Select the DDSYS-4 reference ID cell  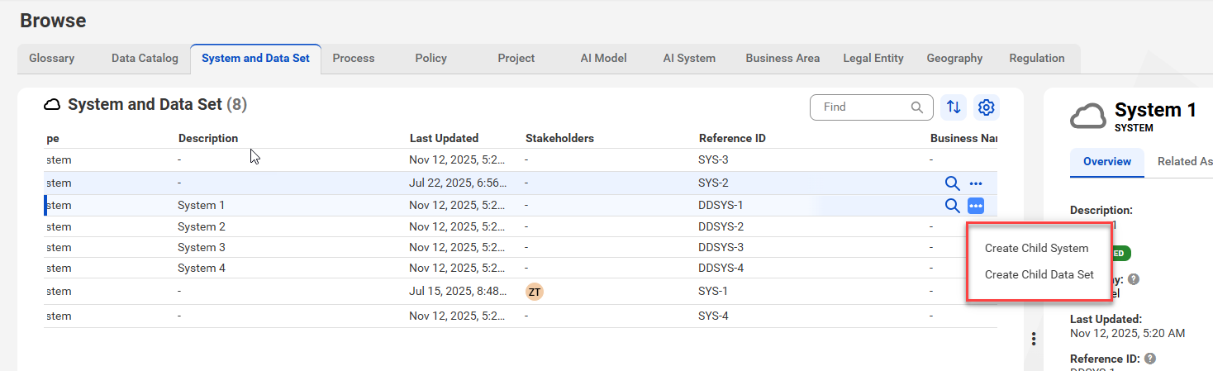pos(721,269)
